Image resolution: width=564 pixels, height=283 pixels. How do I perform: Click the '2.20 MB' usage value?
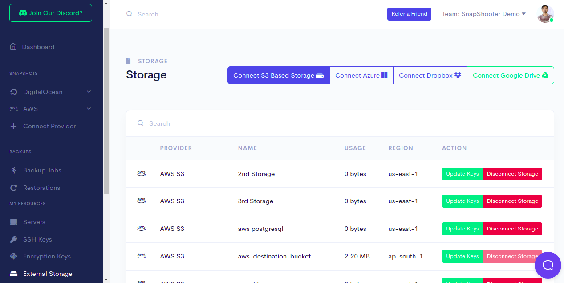[x=357, y=256]
